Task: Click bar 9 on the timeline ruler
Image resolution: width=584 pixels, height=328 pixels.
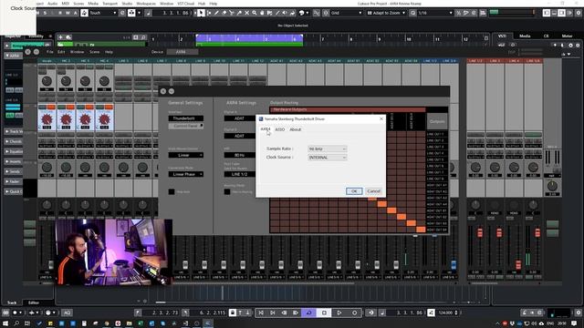Action: 380,39
